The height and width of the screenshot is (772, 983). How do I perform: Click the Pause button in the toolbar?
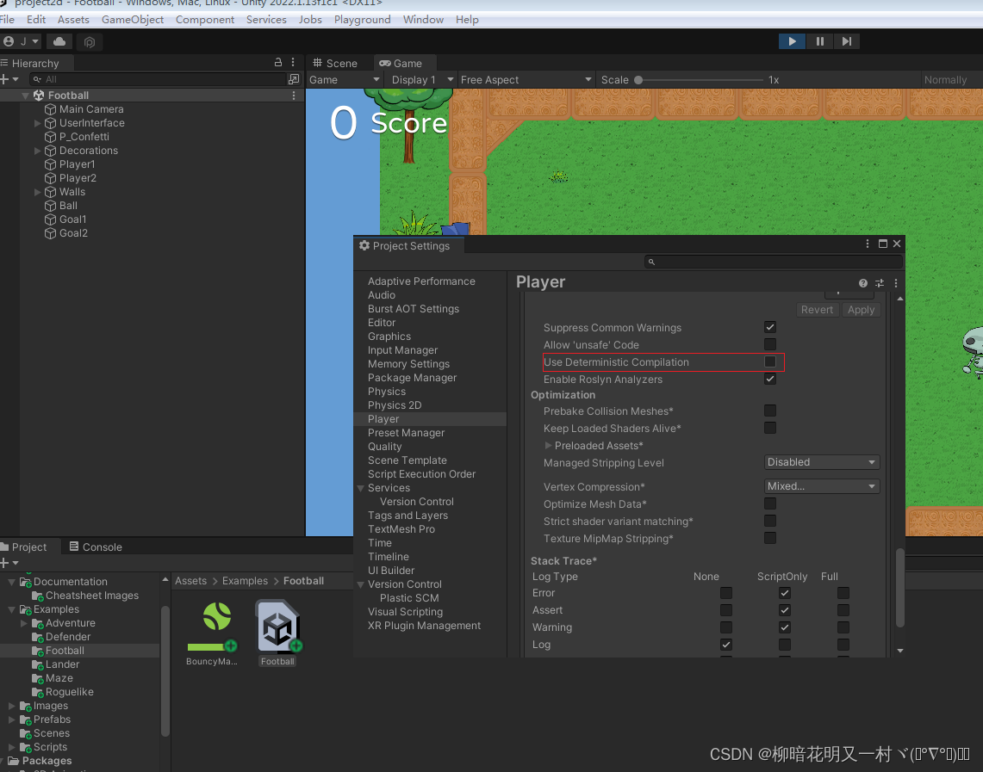pyautogui.click(x=819, y=40)
